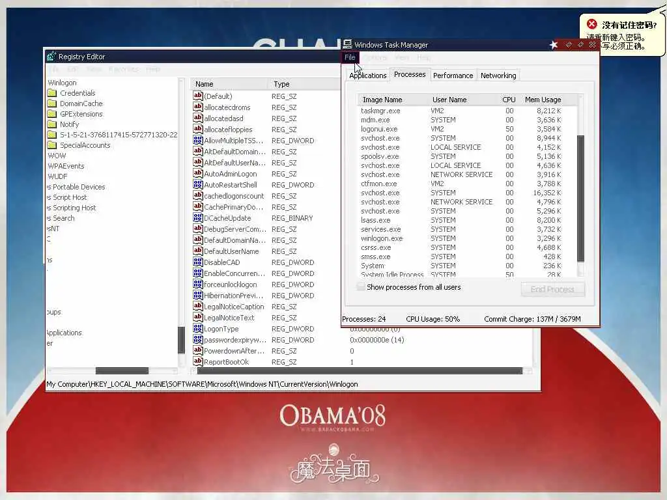The image size is (667, 500).
Task: Click the PowerdownAfter value icon
Action: [x=198, y=350]
